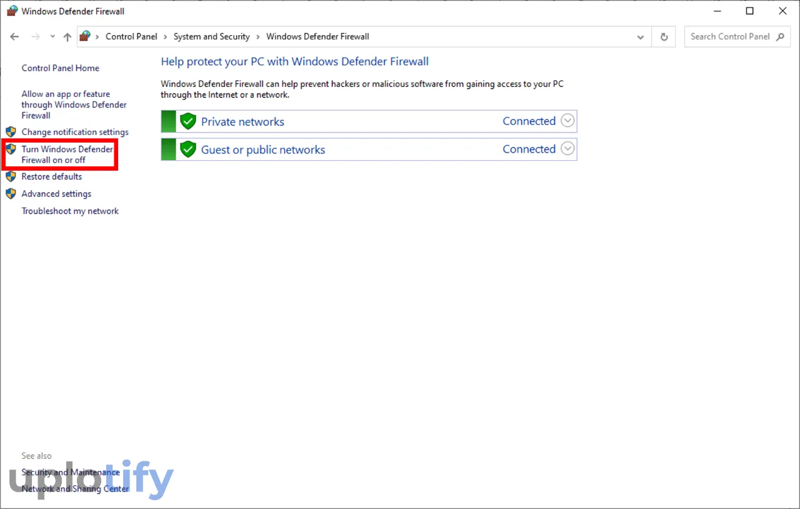Click shield icon beside Change notification settings

click(x=11, y=132)
